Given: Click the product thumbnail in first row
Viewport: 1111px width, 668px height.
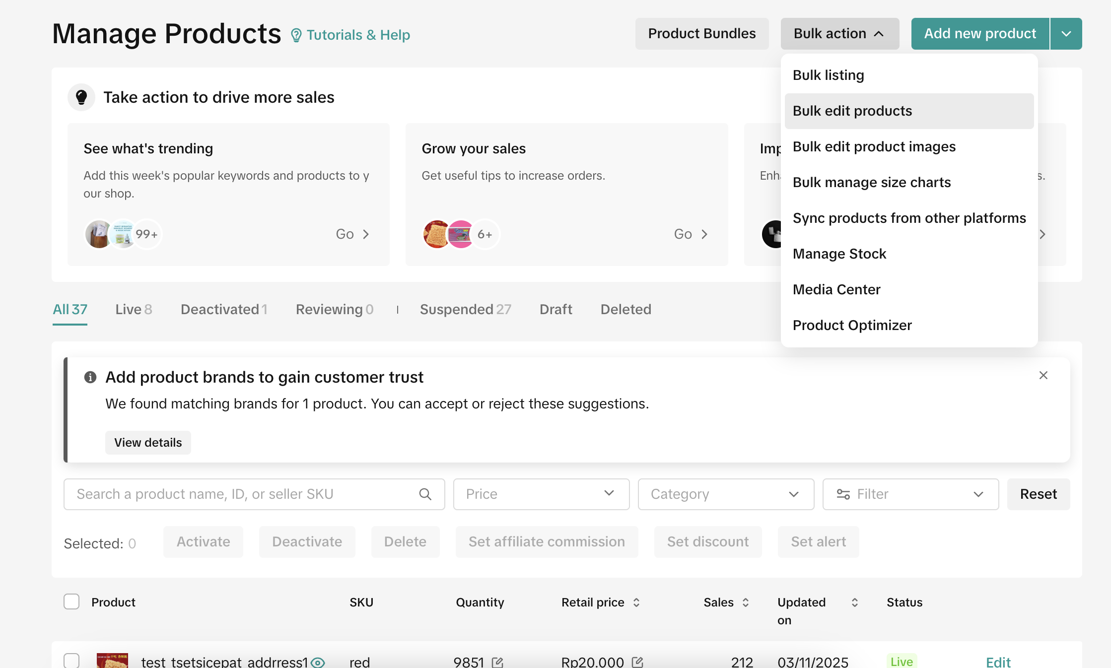Looking at the screenshot, I should click(112, 661).
